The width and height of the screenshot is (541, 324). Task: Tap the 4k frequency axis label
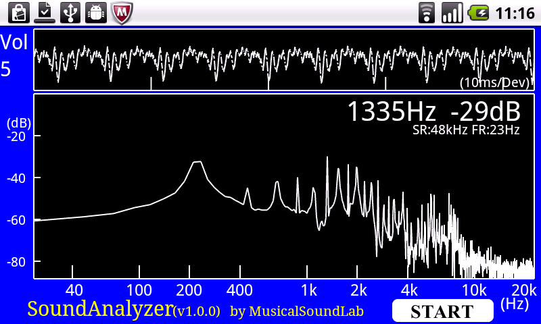click(x=409, y=290)
